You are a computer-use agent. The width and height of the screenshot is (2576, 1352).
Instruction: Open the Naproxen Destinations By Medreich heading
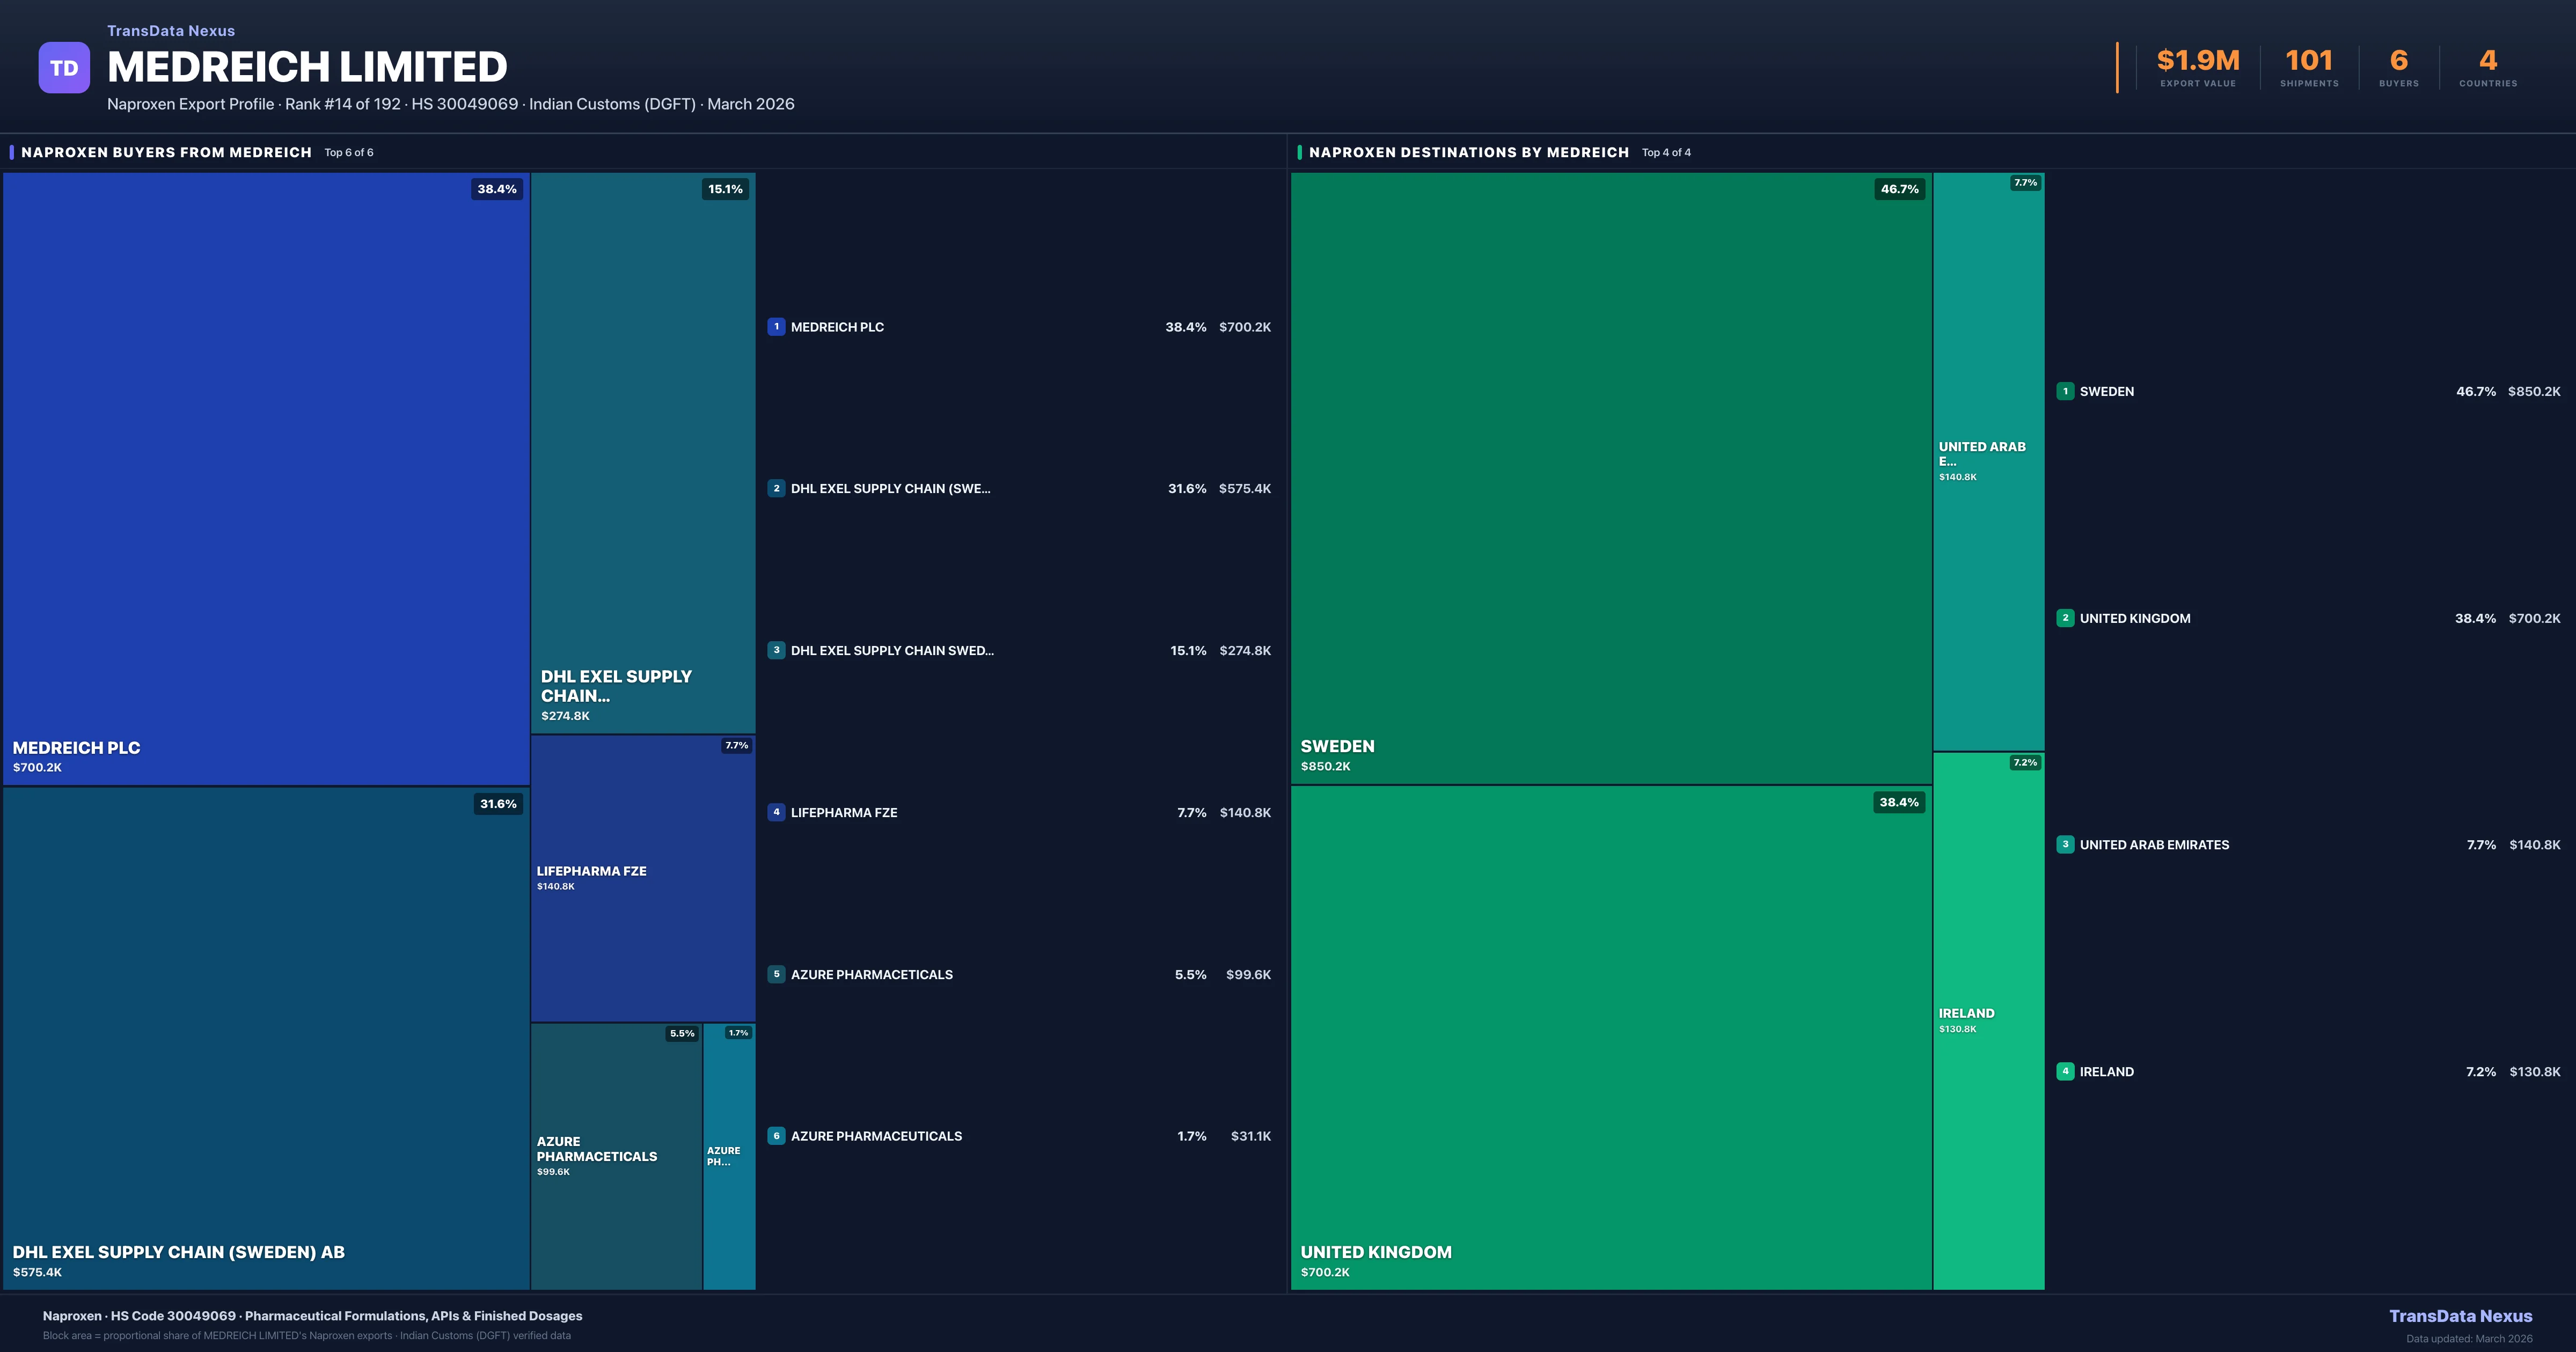[1468, 152]
